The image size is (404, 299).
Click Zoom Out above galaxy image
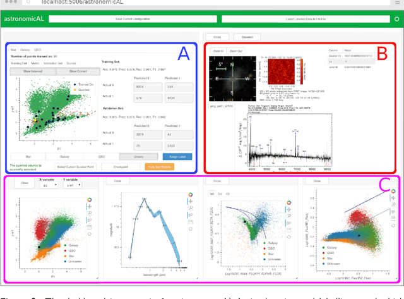coord(236,51)
